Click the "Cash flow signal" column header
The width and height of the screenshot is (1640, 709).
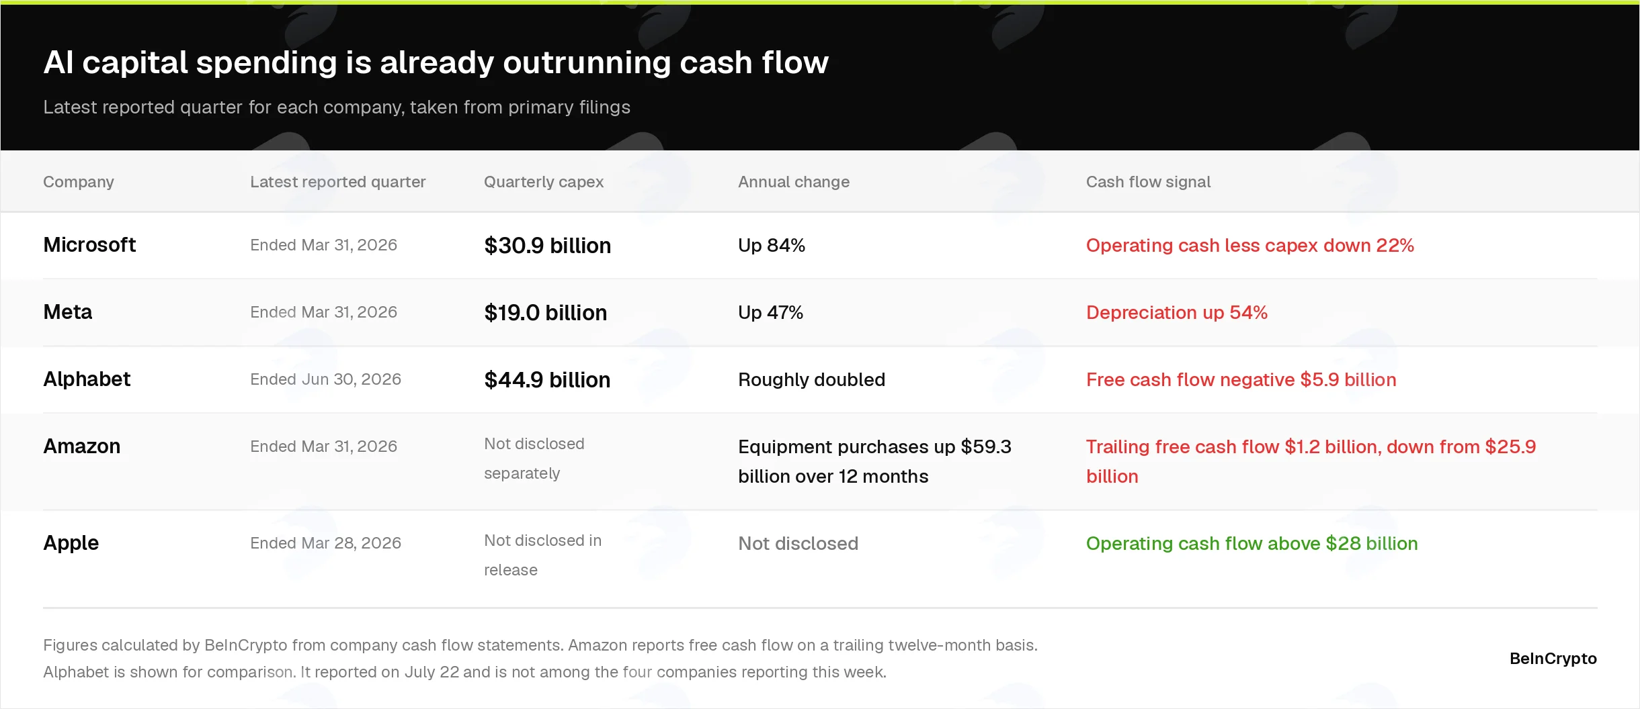click(1148, 182)
